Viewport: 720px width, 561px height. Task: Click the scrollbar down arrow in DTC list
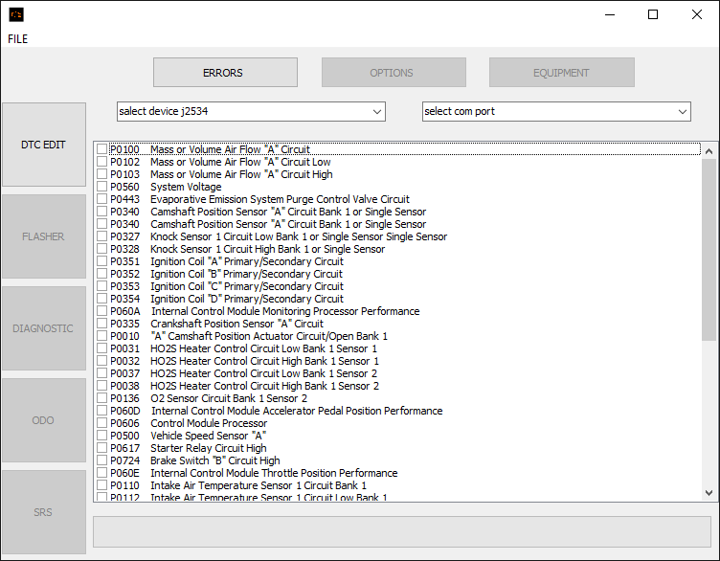709,493
